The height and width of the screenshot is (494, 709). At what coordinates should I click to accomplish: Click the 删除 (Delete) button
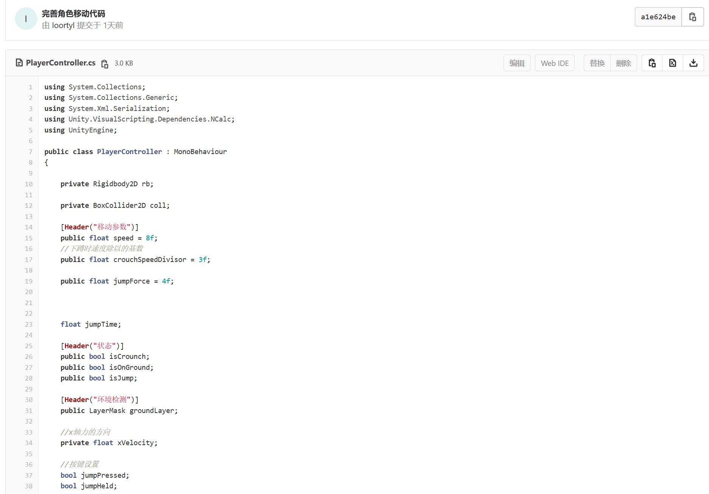623,63
